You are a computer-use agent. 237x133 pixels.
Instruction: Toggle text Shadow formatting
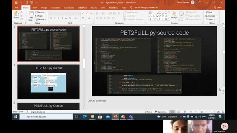point(62,18)
